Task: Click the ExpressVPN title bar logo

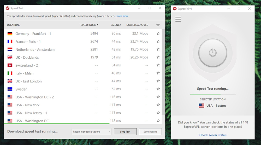Action: pos(175,9)
